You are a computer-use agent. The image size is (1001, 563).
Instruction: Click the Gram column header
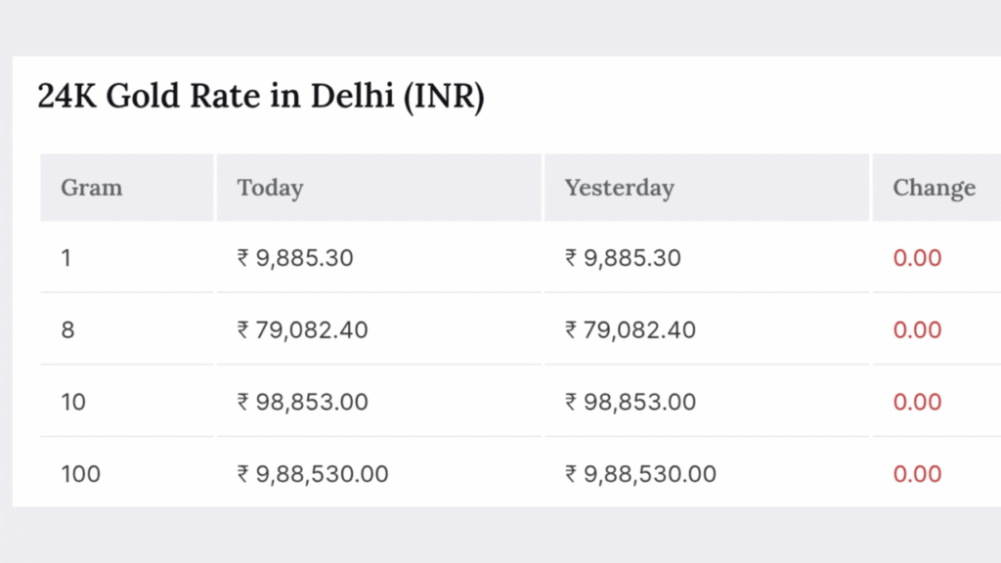pyautogui.click(x=91, y=188)
